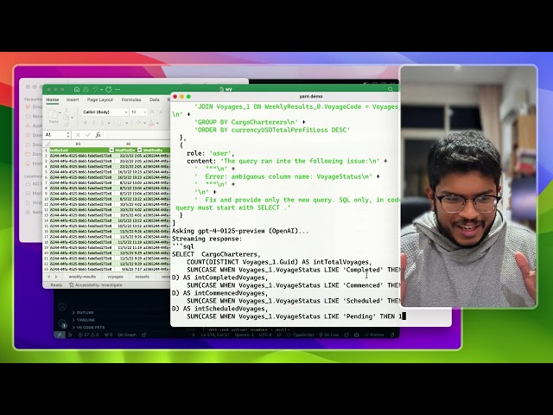Click the next sheet navigation arrow
Viewport: 553px width, 415px height.
click(56, 277)
